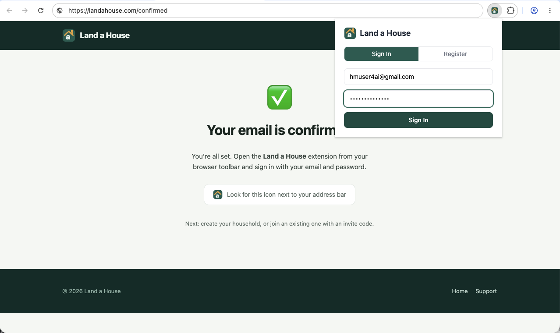
Task: Click the masked password field
Action: [418, 99]
